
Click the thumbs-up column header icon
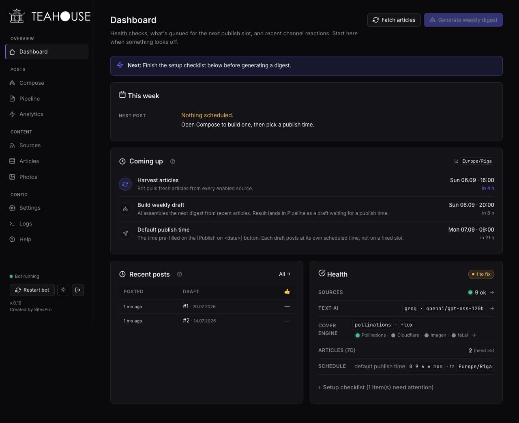(x=287, y=292)
